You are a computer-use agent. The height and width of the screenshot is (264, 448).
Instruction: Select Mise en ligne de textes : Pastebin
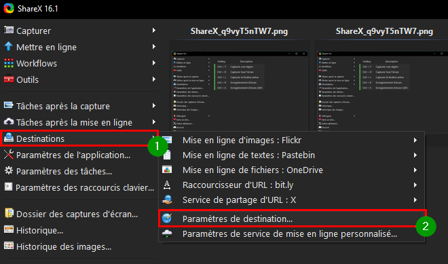click(291, 155)
